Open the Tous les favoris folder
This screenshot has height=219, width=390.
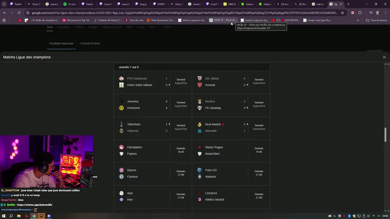pyautogui.click(x=377, y=20)
